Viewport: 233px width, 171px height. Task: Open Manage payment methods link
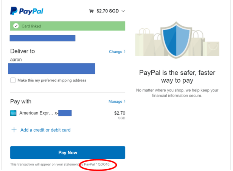115,102
